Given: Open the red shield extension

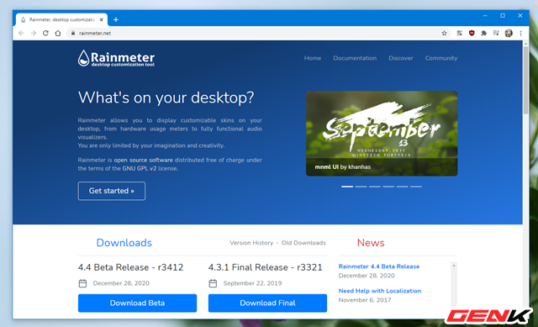Looking at the screenshot, I should tap(472, 34).
